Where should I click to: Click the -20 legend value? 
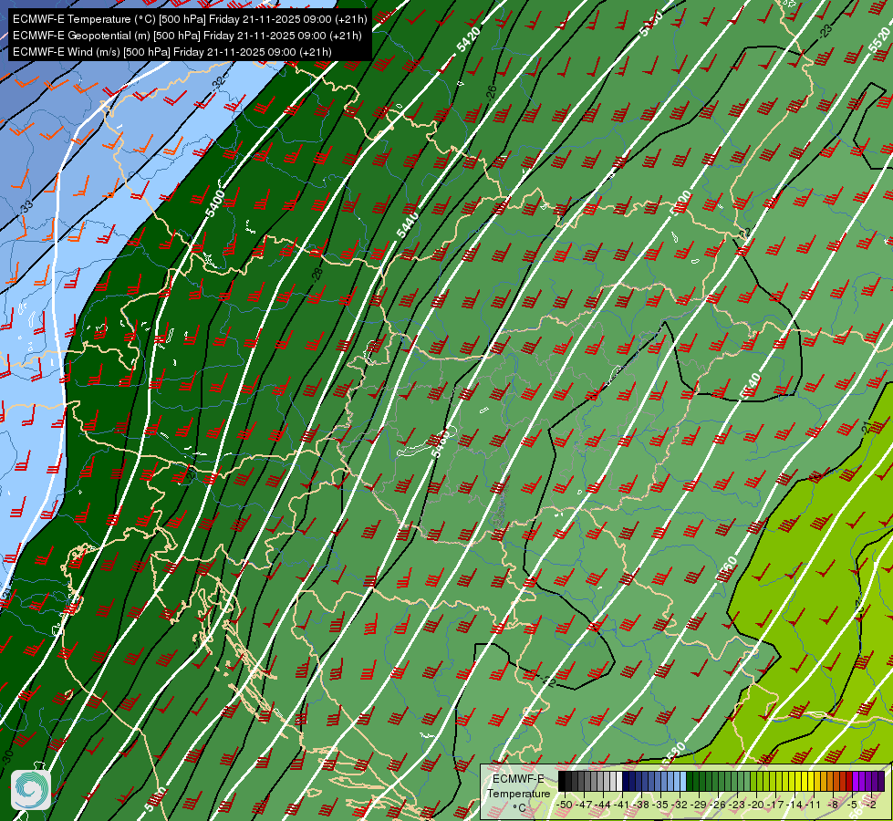pos(756,805)
